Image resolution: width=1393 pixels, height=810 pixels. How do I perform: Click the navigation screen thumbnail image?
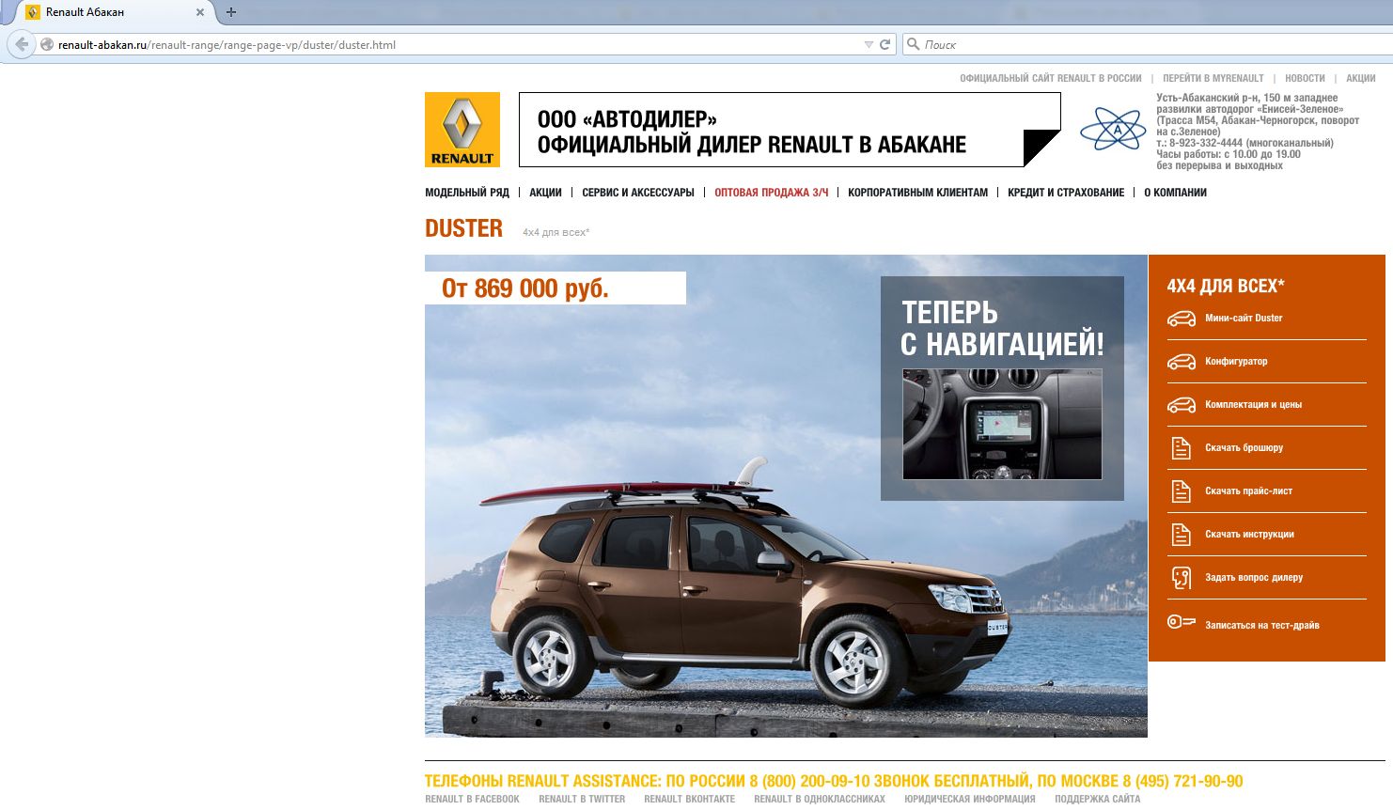[1002, 424]
